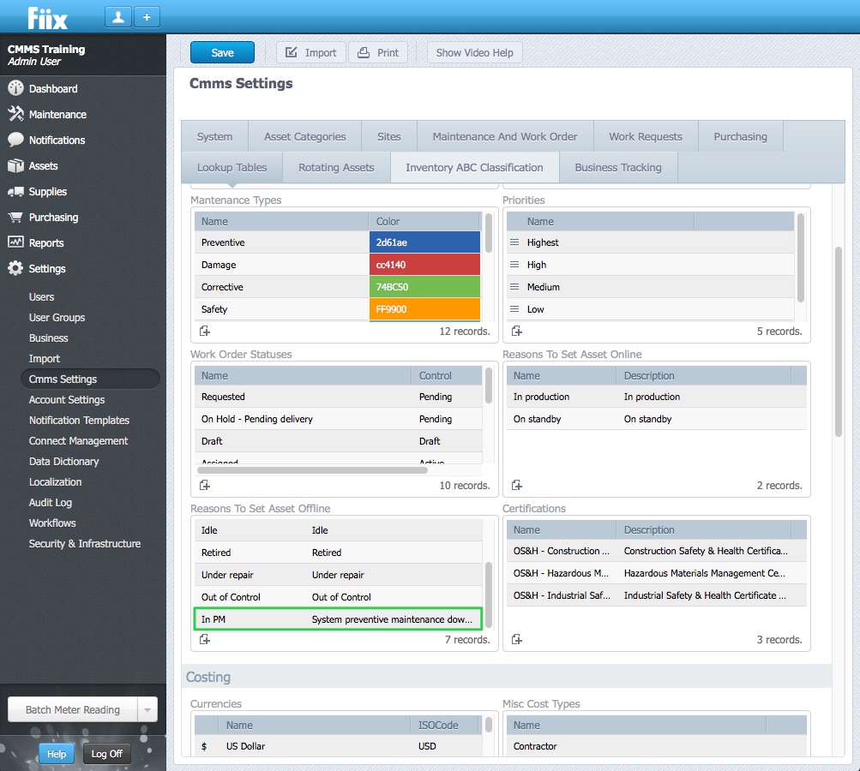Image resolution: width=860 pixels, height=771 pixels.
Task: Open the Maintenance wrench icon in sidebar
Action: (x=15, y=114)
